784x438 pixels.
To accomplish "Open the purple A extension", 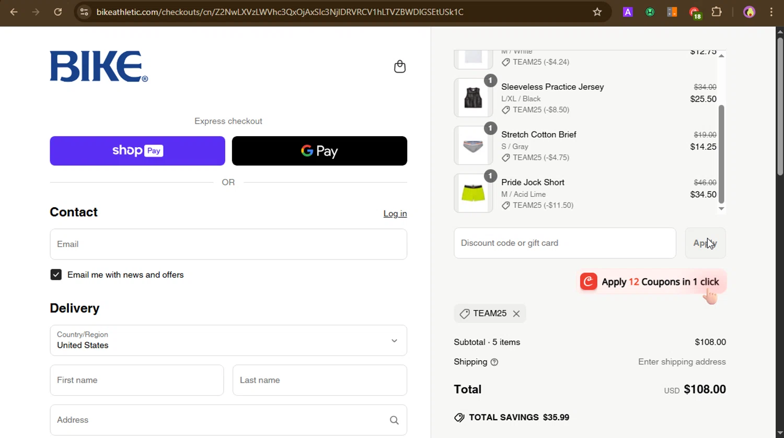I will (x=628, y=12).
